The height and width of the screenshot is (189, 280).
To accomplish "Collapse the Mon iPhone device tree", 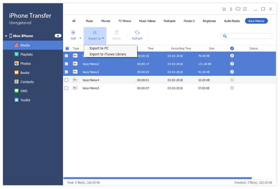I will coord(6,36).
